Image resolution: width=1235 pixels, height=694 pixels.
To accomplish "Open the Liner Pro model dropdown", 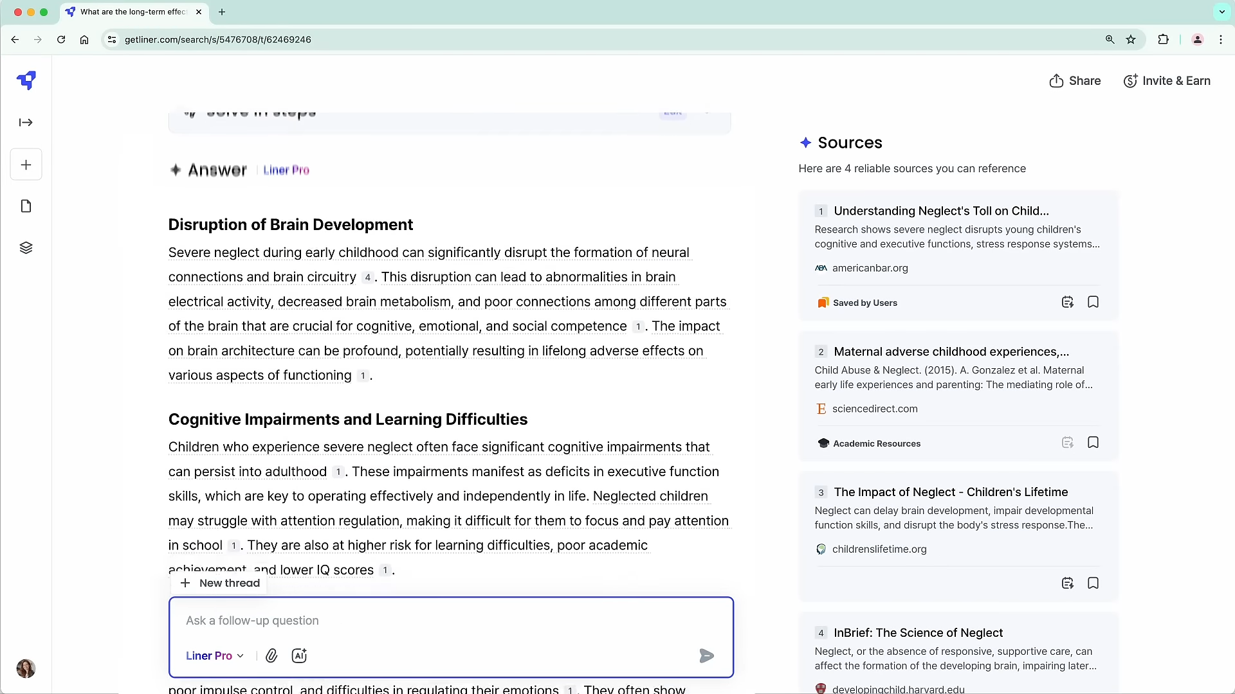I will 214,655.
